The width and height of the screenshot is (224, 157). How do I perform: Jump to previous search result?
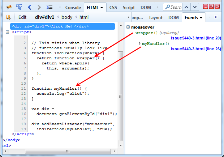click(x=186, y=7)
